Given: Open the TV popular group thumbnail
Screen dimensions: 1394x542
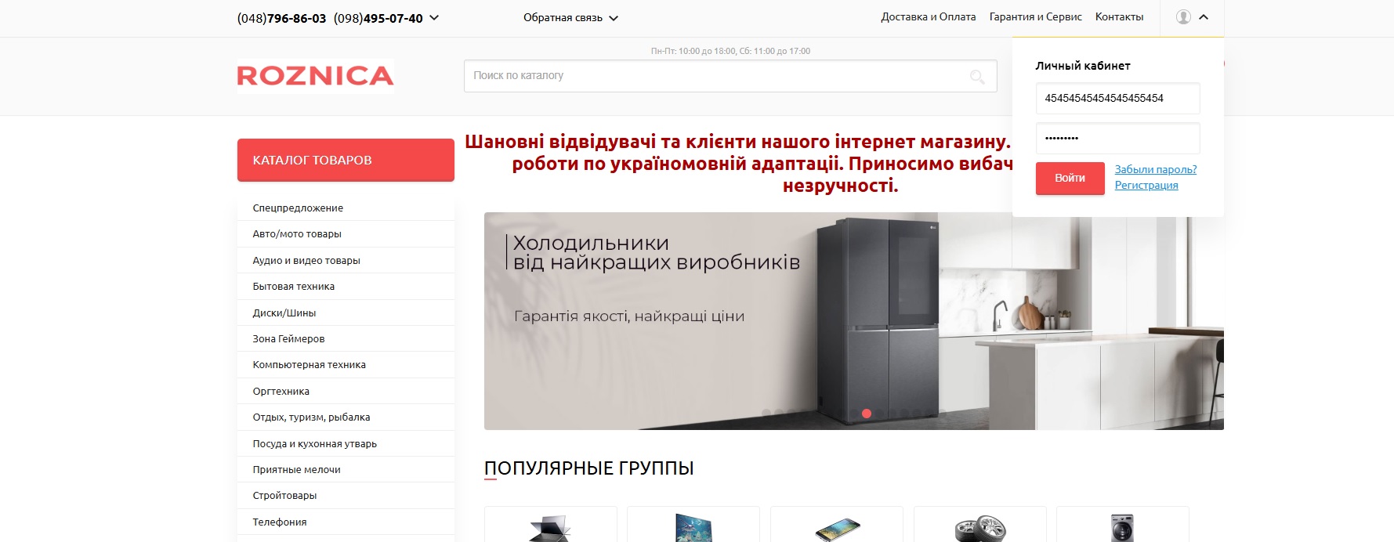Looking at the screenshot, I should [693, 526].
